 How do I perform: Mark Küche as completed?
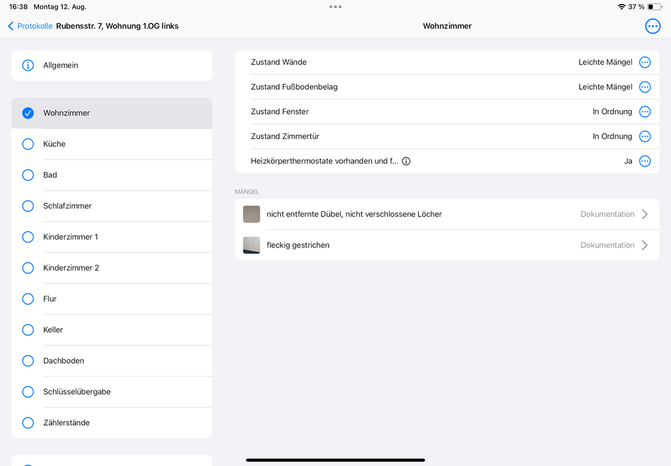(28, 144)
